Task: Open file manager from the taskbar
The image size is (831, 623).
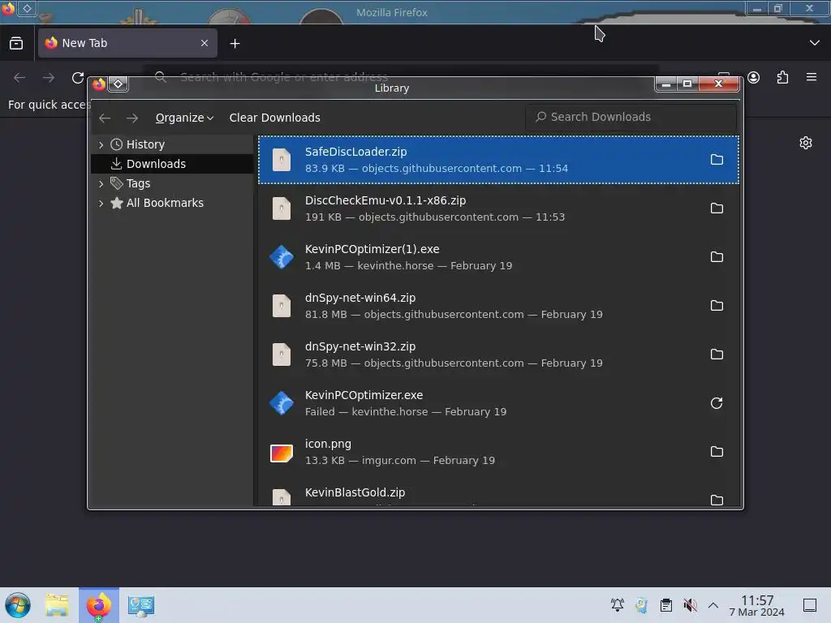Action: point(57,605)
